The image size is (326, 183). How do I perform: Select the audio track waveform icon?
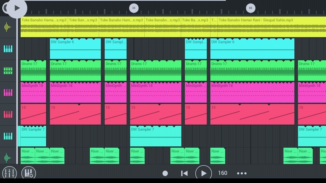8,27
